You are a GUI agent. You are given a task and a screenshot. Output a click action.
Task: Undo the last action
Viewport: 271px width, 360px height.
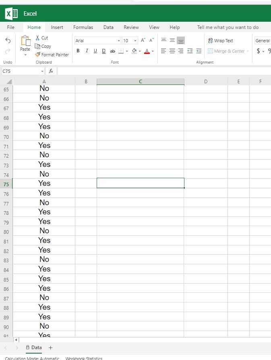pyautogui.click(x=8, y=41)
